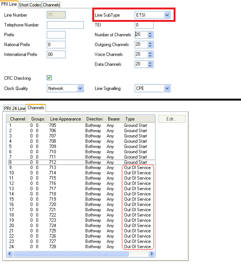Sort by the Channel column header
The image size is (241, 270).
click(17, 119)
